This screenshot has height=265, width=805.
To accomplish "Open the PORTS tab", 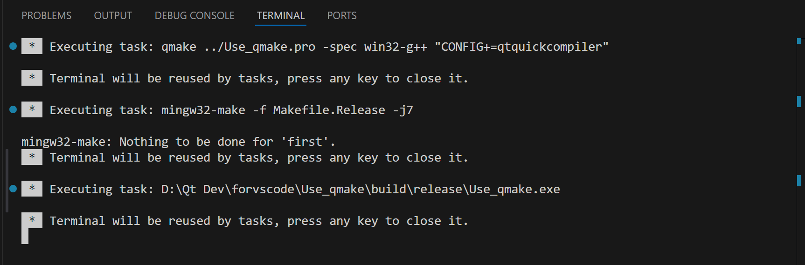I will [342, 16].
